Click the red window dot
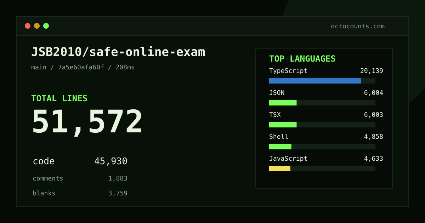 tap(28, 26)
